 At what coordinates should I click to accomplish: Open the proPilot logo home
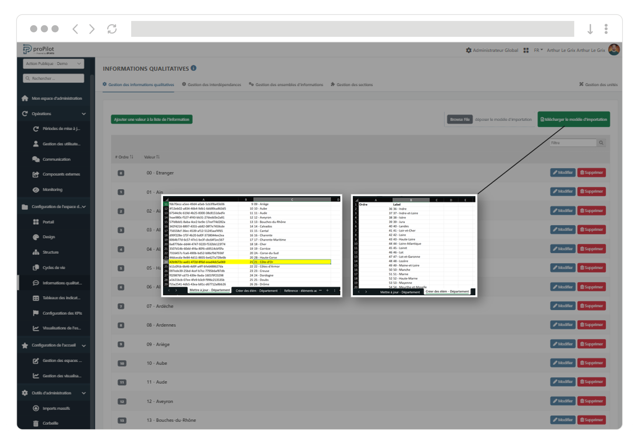click(38, 50)
